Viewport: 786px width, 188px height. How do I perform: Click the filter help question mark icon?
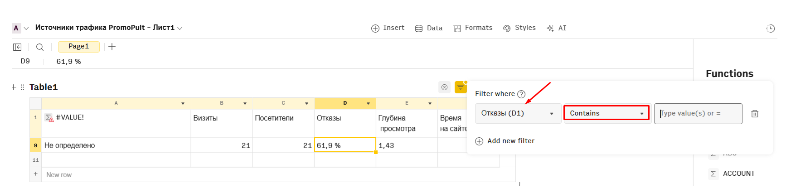[x=521, y=94]
